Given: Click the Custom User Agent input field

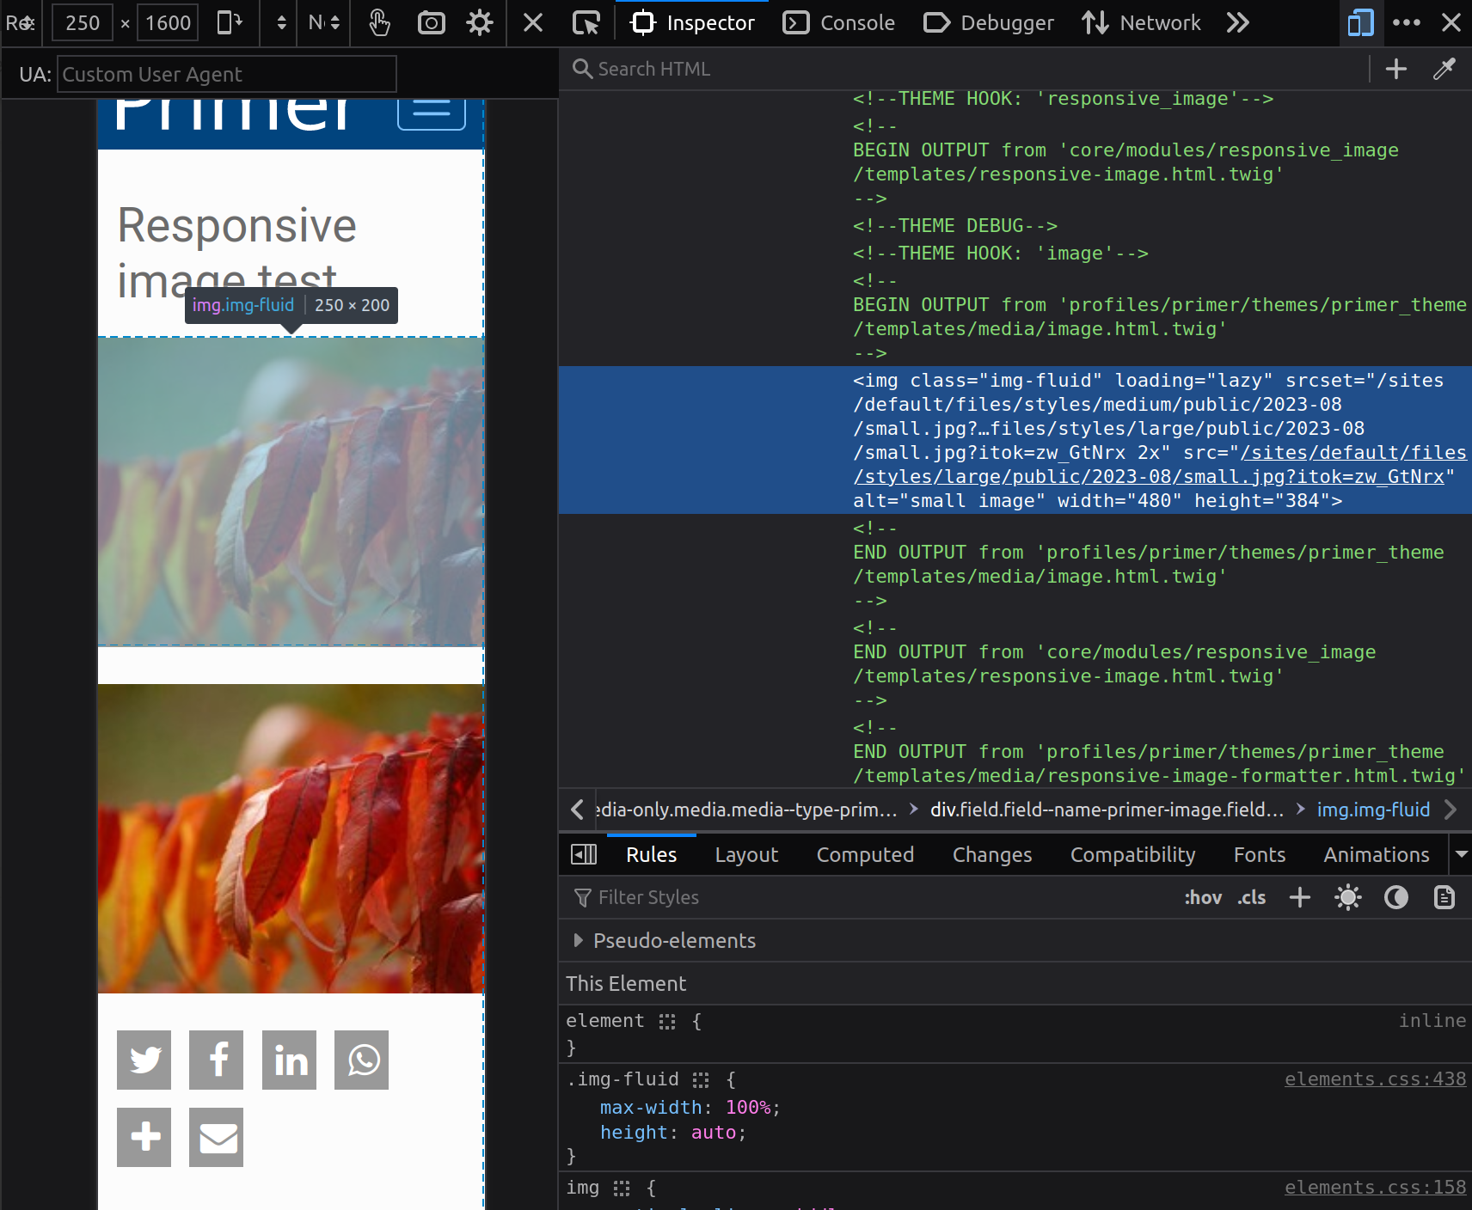Looking at the screenshot, I should tap(226, 74).
